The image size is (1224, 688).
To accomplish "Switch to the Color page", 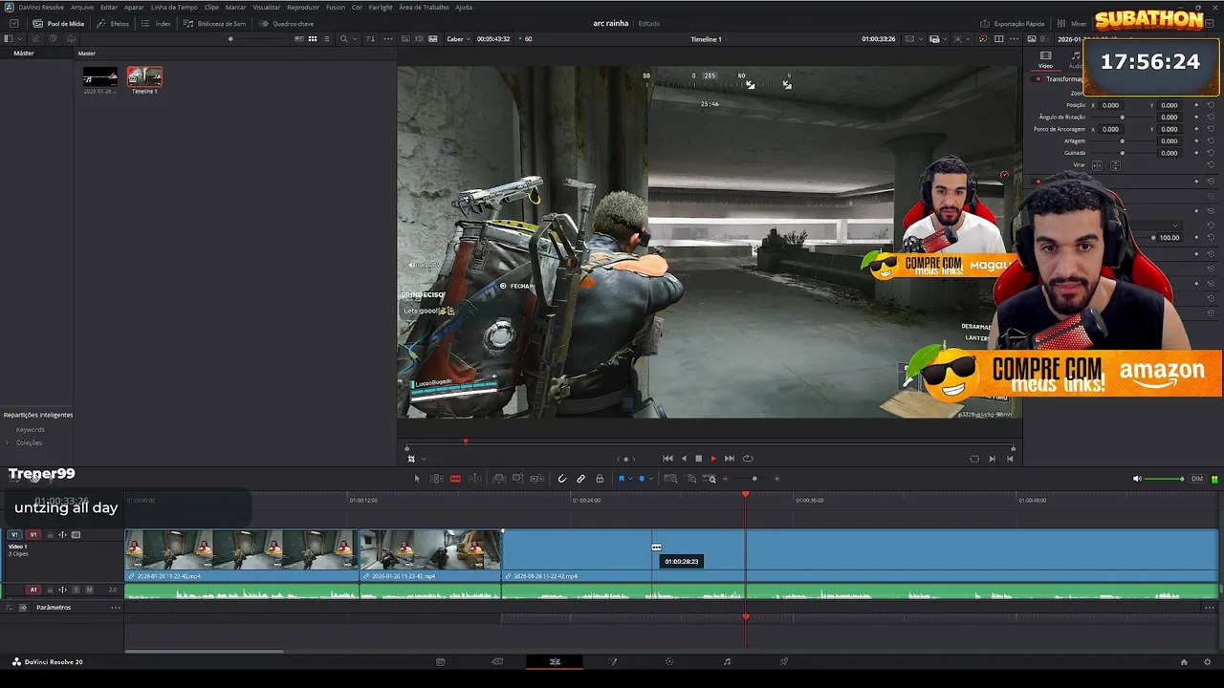I will click(669, 661).
